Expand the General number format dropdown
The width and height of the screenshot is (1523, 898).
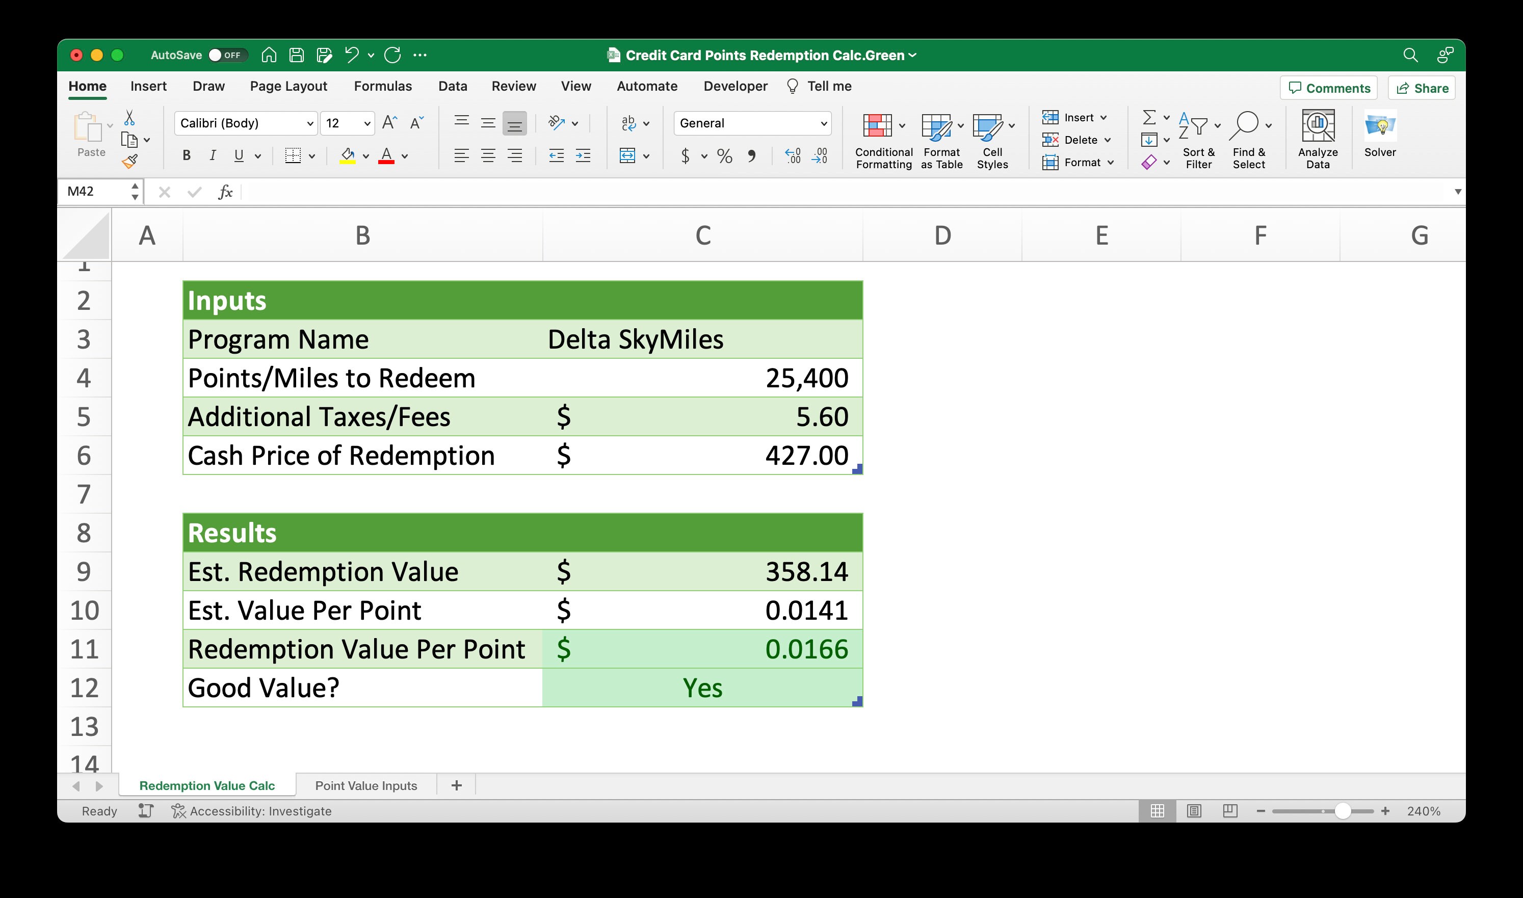point(824,123)
